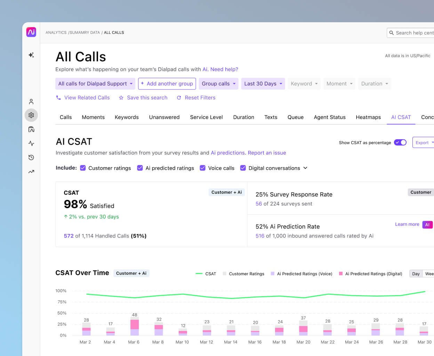This screenshot has width=434, height=356.
Task: Select the Day view in CSAT chart
Action: 416,274
